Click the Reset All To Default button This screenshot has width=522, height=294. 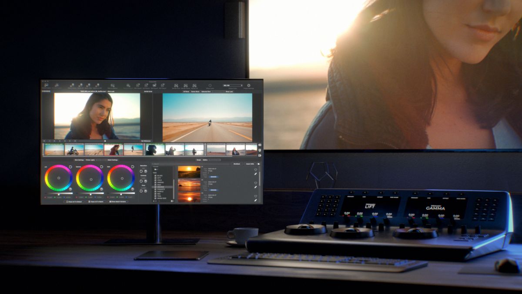(75, 202)
